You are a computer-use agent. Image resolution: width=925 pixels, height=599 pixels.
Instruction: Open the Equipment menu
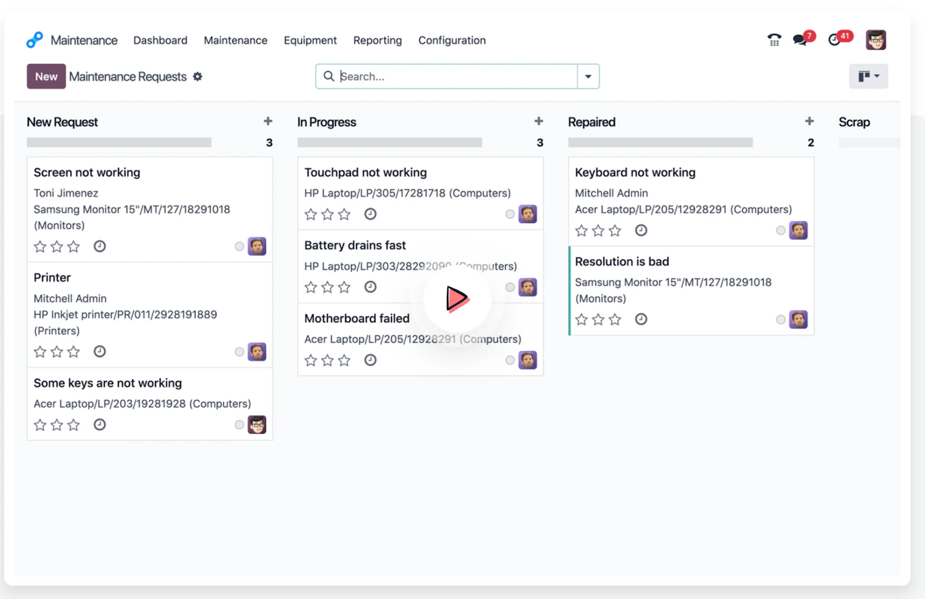tap(310, 40)
